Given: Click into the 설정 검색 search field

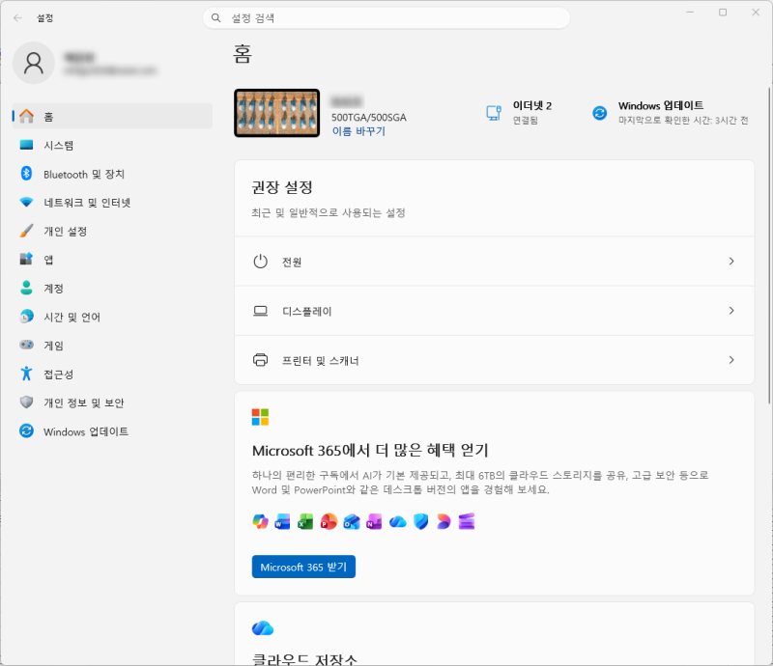Looking at the screenshot, I should coord(386,18).
